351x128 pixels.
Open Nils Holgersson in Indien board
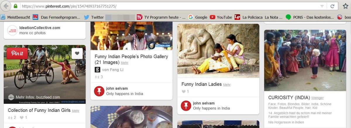pyautogui.click(x=286, y=122)
